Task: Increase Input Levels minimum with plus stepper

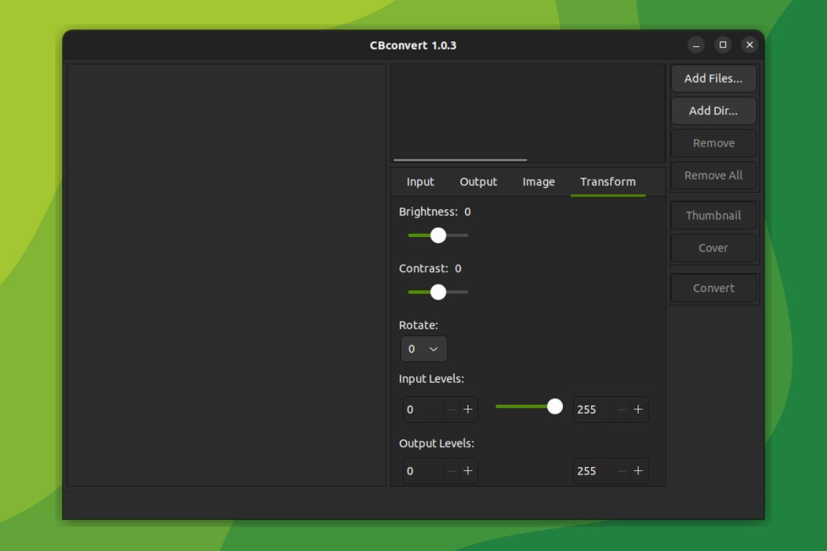Action: coord(468,409)
